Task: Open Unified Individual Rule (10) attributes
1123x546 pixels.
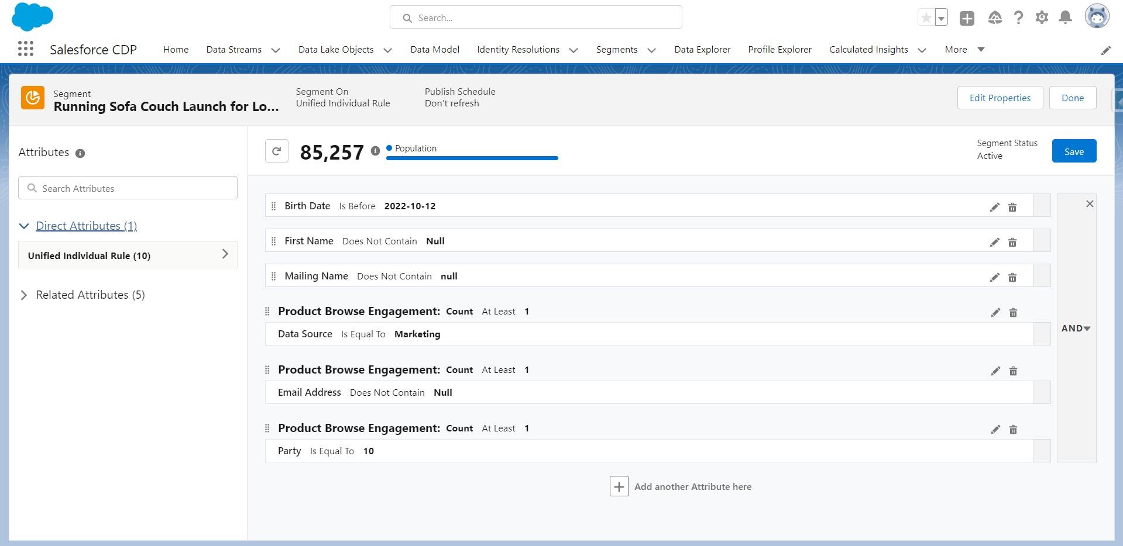Action: pyautogui.click(x=128, y=255)
